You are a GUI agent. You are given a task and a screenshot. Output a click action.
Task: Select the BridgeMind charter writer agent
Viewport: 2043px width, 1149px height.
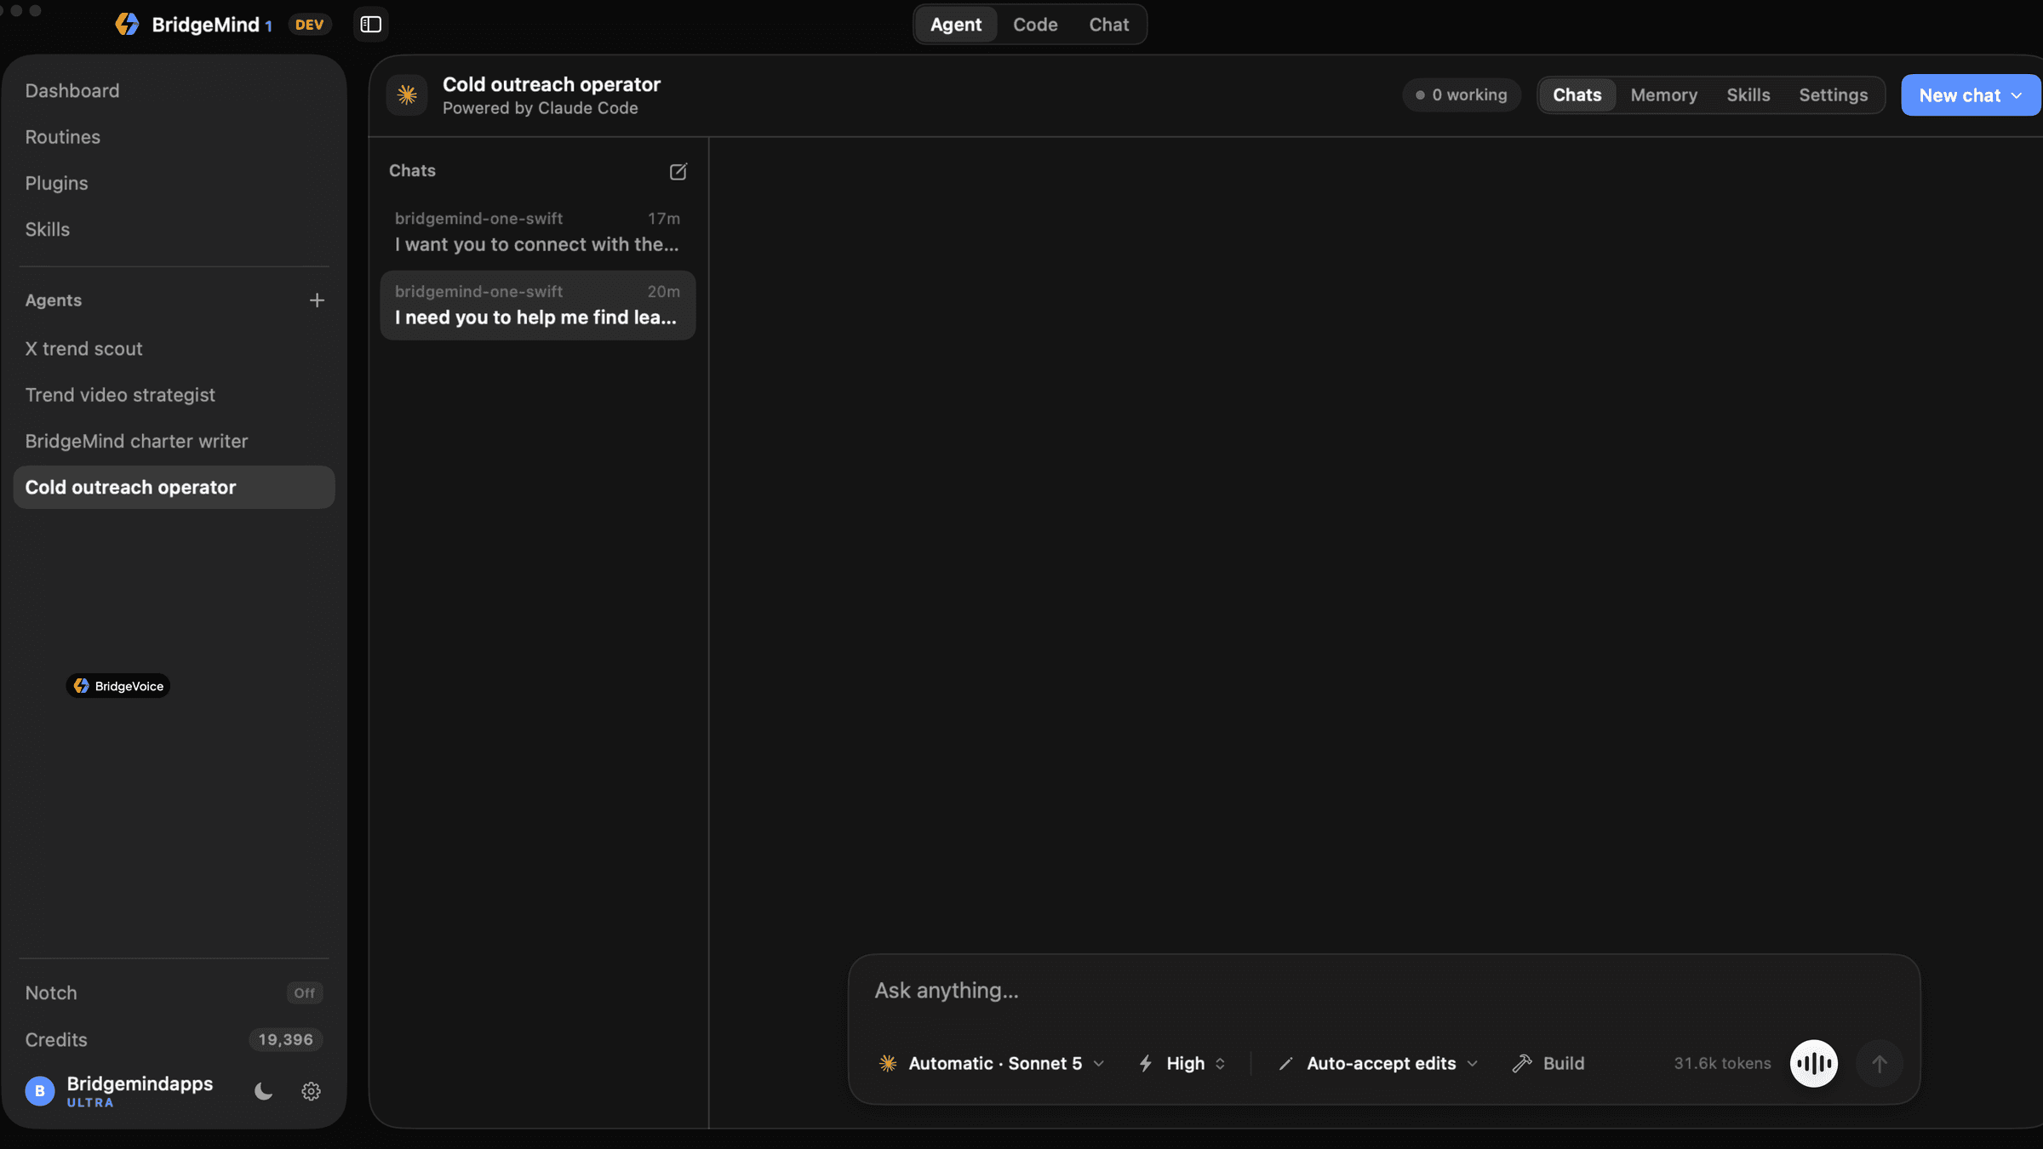tap(174, 441)
